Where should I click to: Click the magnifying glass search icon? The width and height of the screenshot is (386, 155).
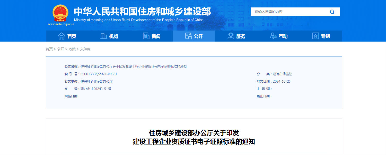pos(332,12)
